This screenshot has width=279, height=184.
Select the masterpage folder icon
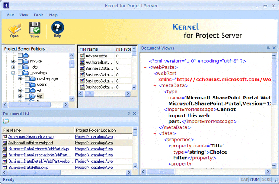(33, 79)
